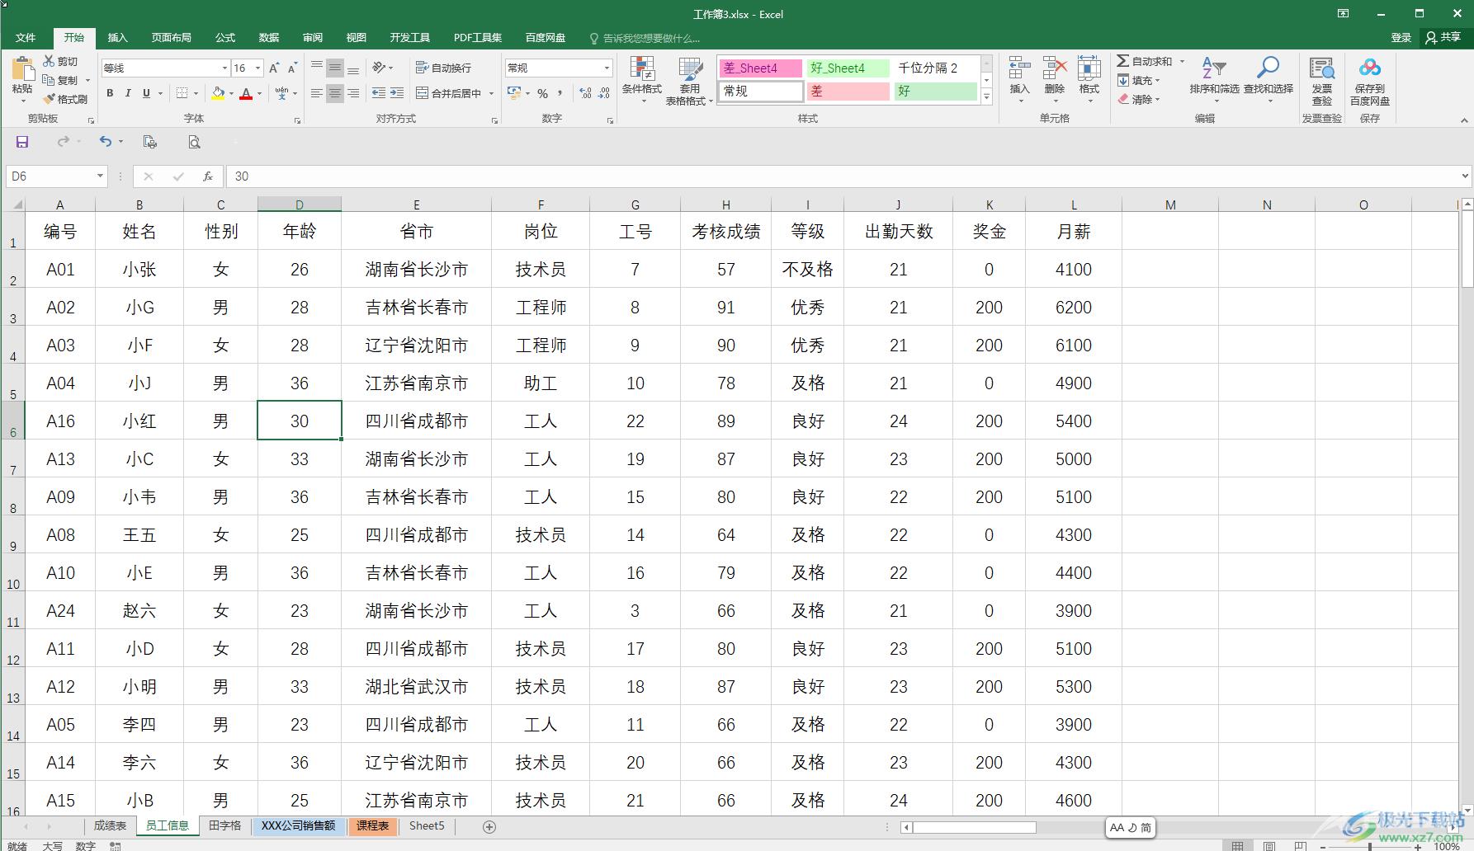Click the Increase Decimal icon
1474x851 pixels.
[585, 93]
